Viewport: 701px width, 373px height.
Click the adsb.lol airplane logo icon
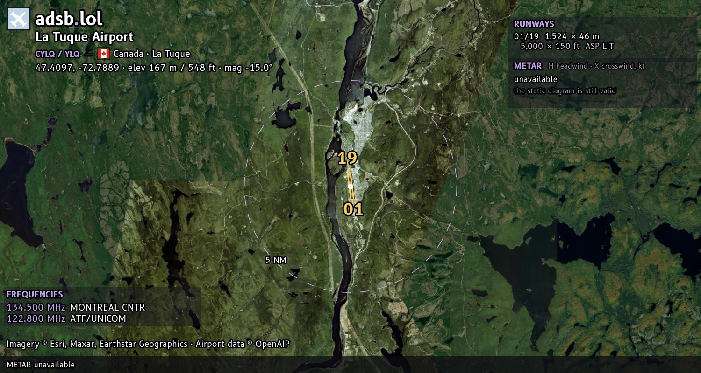click(x=18, y=19)
